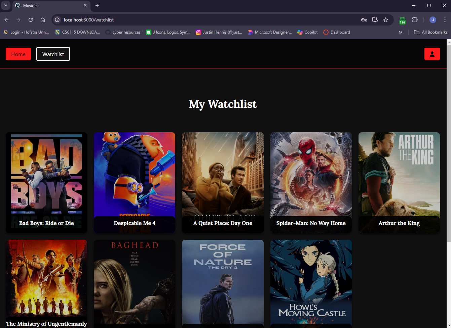Open Microsoft Designer bookmark
451x328 pixels.
(270, 32)
